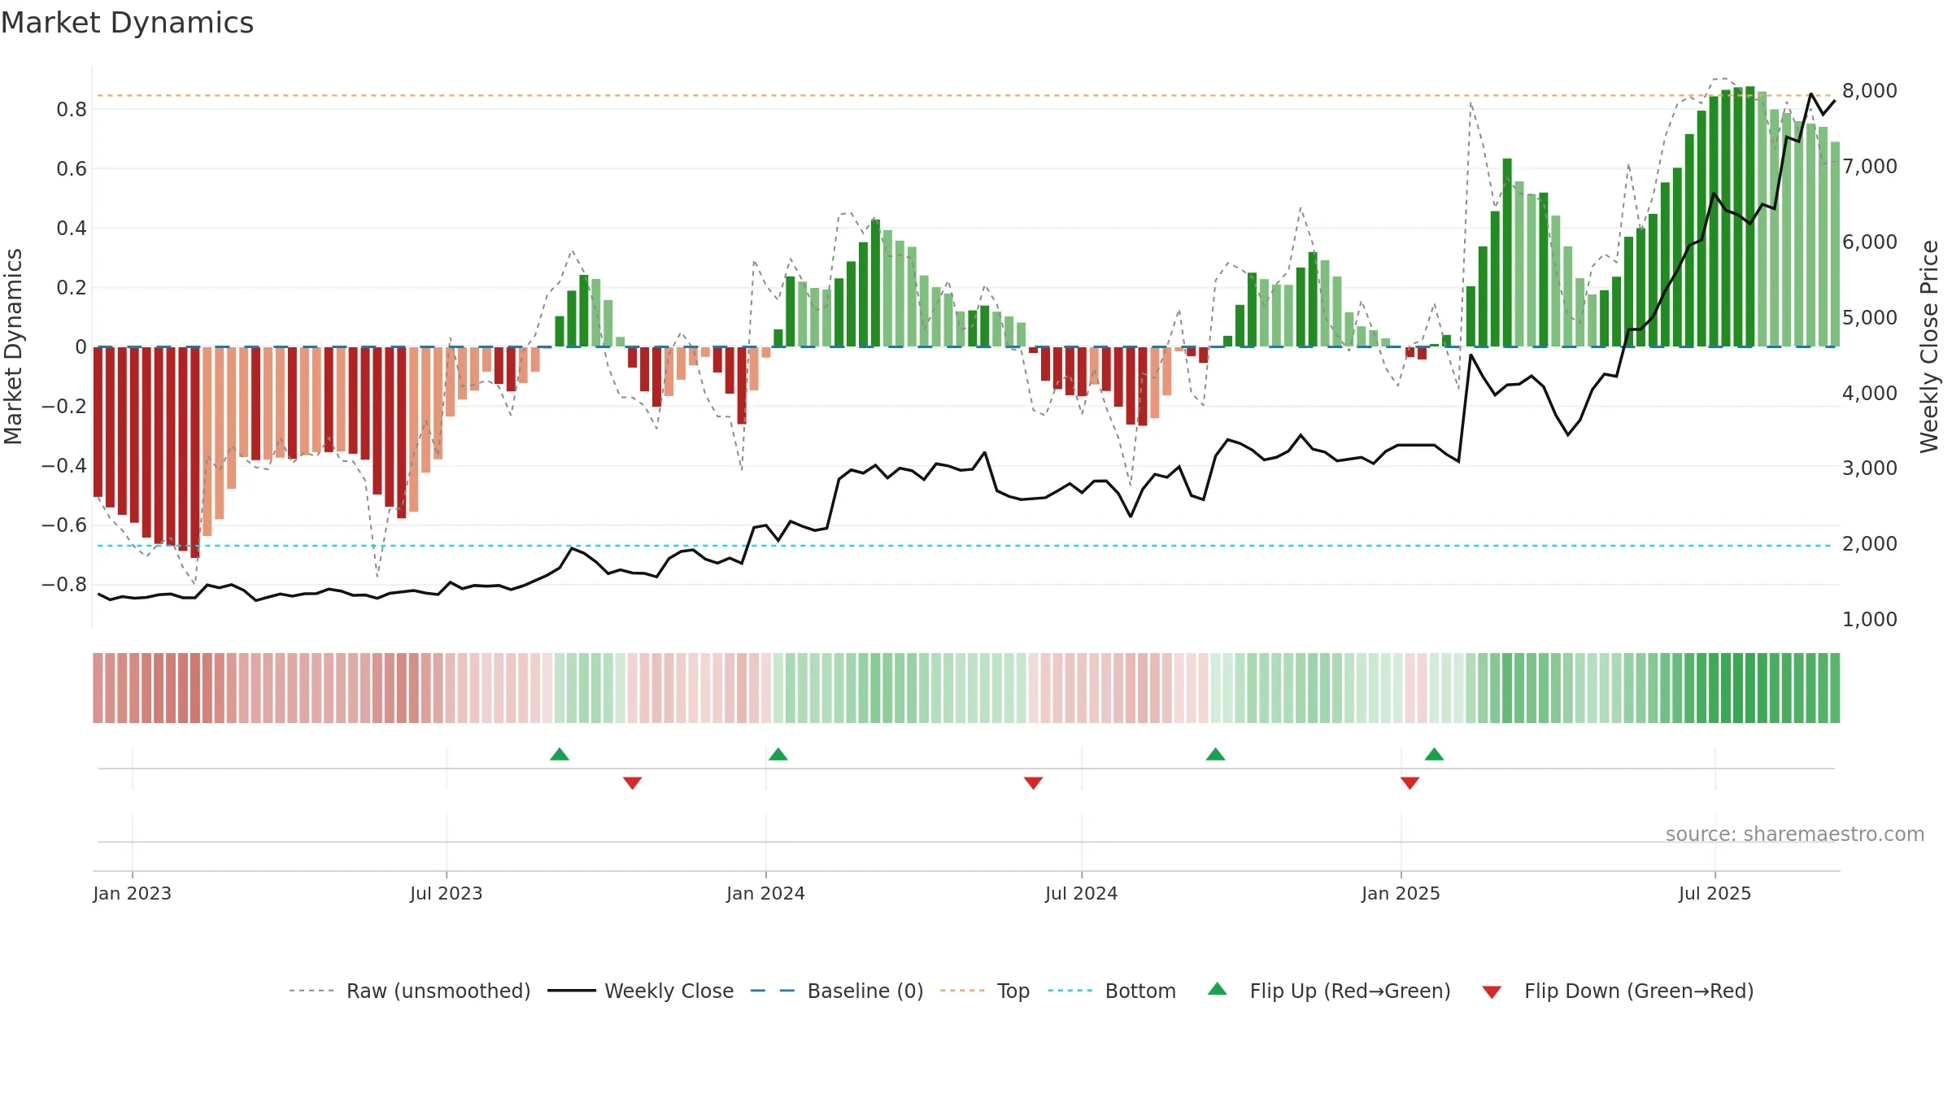Click the green triangle icon in the legend
This screenshot has width=1952, height=1098.
(x=1218, y=989)
